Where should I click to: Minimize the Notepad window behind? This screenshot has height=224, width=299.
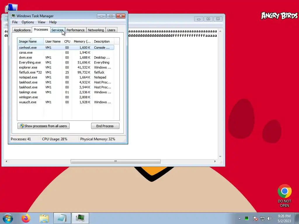point(199,19)
